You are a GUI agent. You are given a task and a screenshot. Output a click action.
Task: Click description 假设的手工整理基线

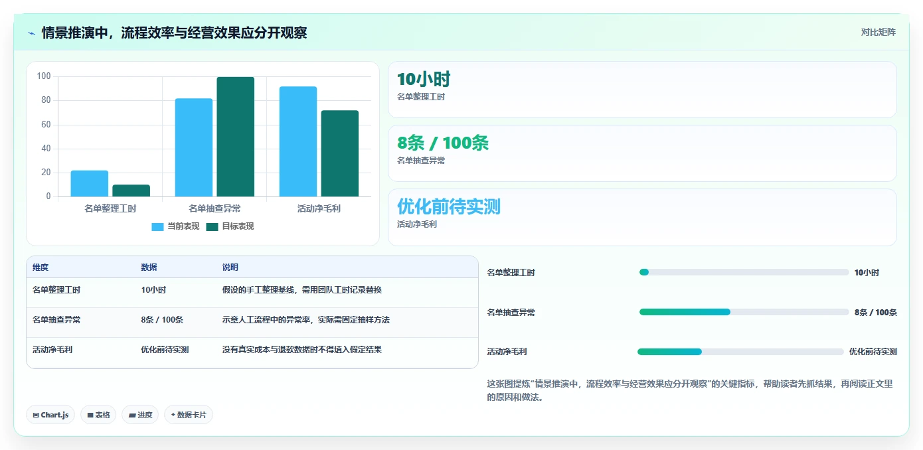302,290
